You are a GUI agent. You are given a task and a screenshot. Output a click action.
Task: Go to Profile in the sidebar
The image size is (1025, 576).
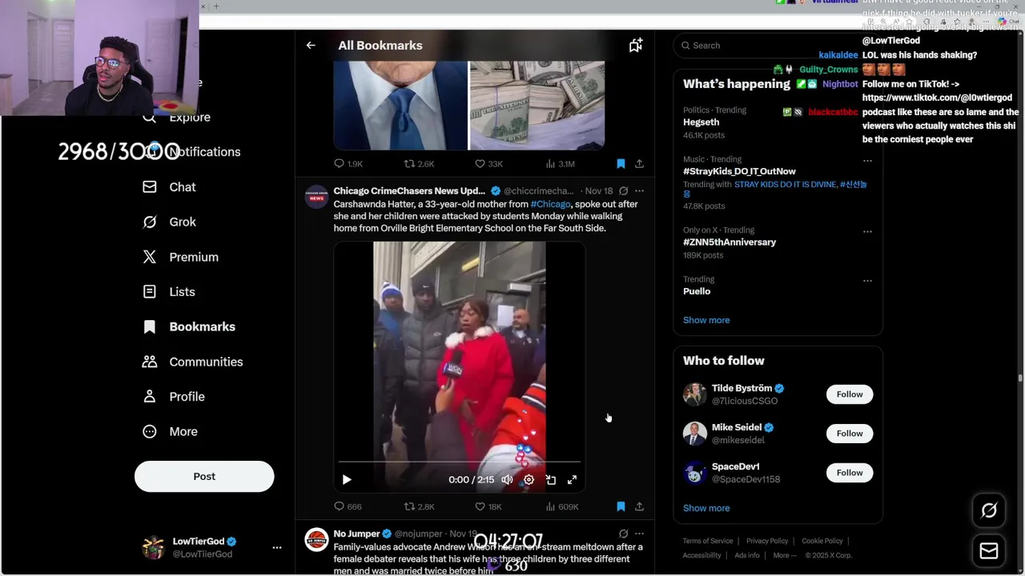point(173,397)
